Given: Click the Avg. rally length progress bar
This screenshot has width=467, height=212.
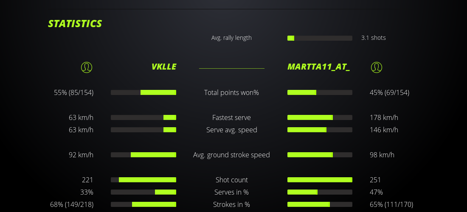Looking at the screenshot, I should tap(320, 38).
